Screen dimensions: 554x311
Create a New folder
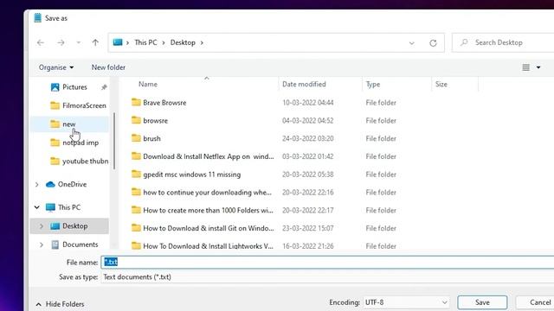click(108, 67)
